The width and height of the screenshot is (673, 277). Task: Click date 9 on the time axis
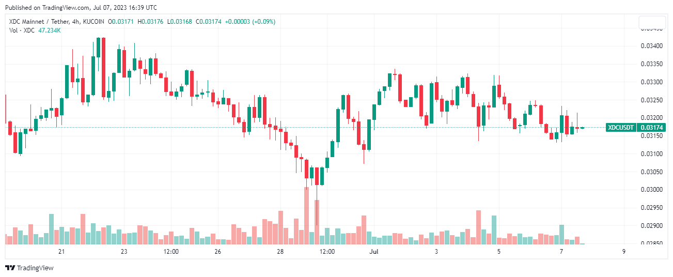coord(624,252)
